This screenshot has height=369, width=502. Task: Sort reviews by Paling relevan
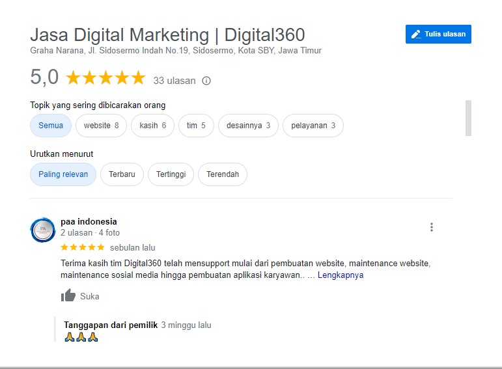(x=63, y=174)
